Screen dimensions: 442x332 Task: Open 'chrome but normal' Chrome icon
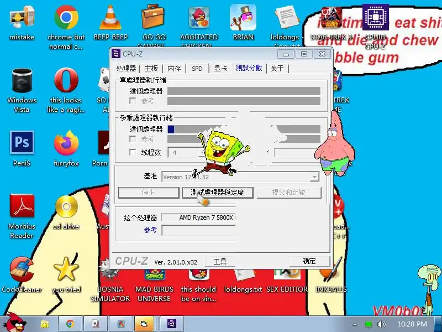(66, 17)
